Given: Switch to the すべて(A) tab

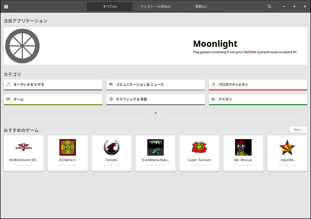Looking at the screenshot, I should coord(110,6).
